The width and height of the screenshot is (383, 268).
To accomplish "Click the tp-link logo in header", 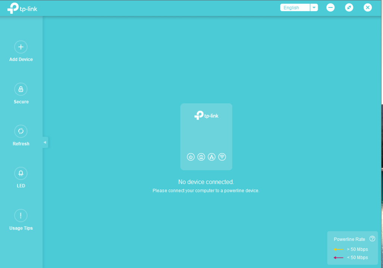I will pyautogui.click(x=22, y=8).
